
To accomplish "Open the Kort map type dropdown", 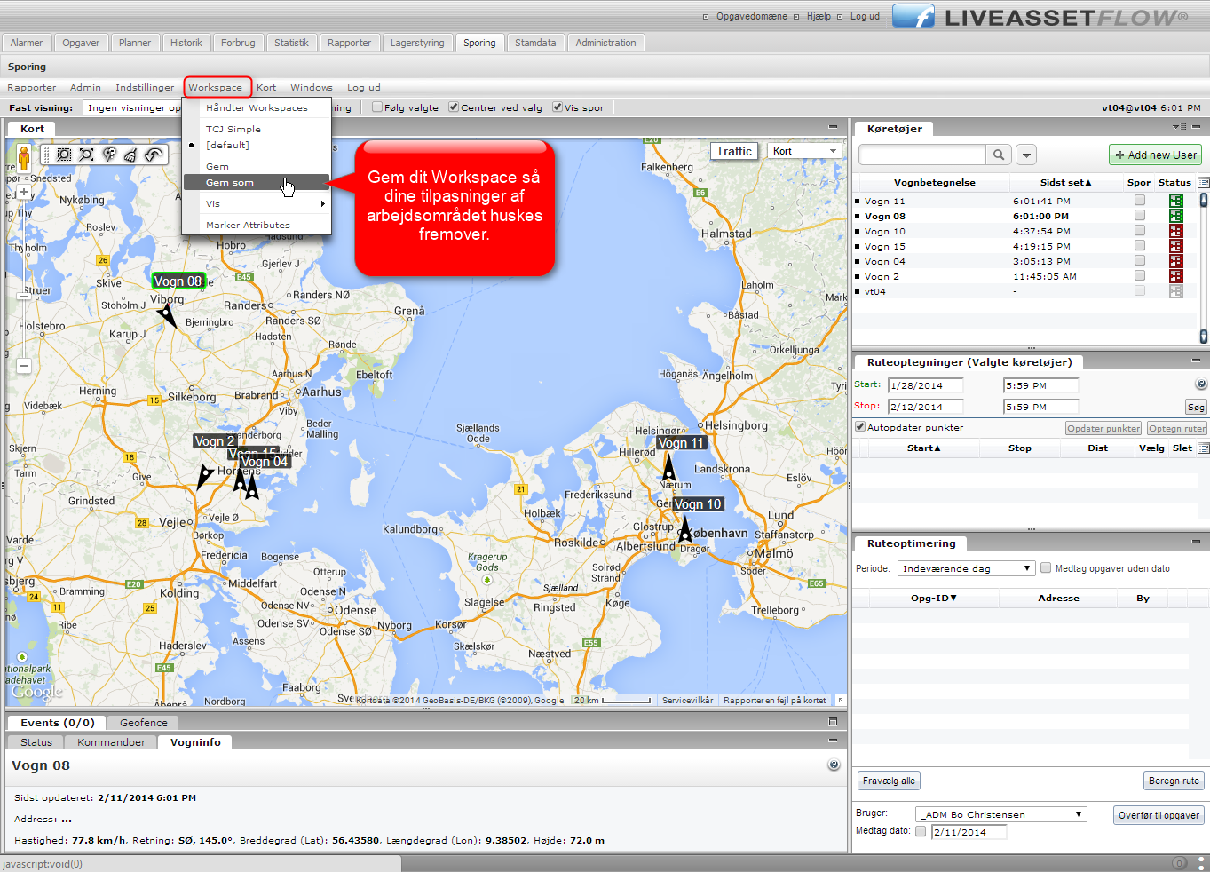I will pos(804,151).
